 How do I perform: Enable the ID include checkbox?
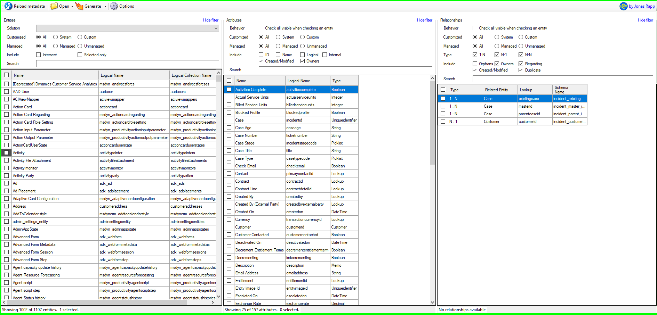(x=261, y=55)
